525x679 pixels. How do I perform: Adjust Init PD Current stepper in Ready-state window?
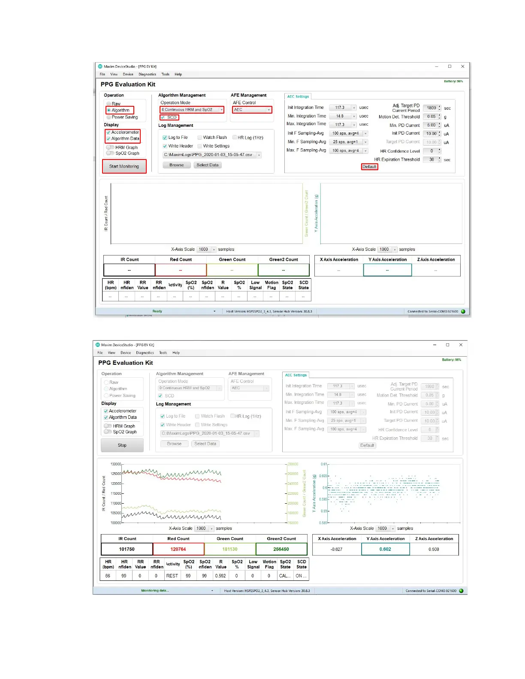[439, 134]
